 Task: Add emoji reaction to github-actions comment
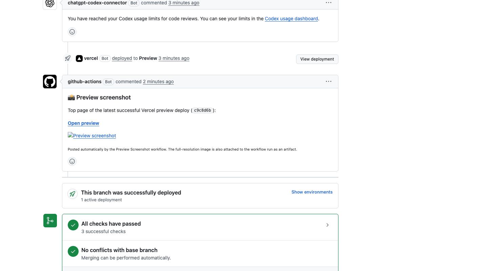click(x=72, y=161)
